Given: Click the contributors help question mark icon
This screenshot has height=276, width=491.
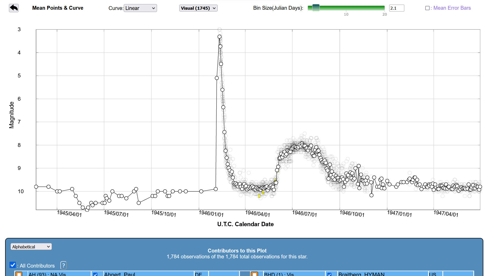Looking at the screenshot, I should click(63, 265).
